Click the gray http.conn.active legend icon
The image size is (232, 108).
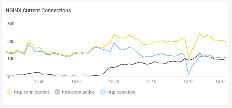pos(57,92)
